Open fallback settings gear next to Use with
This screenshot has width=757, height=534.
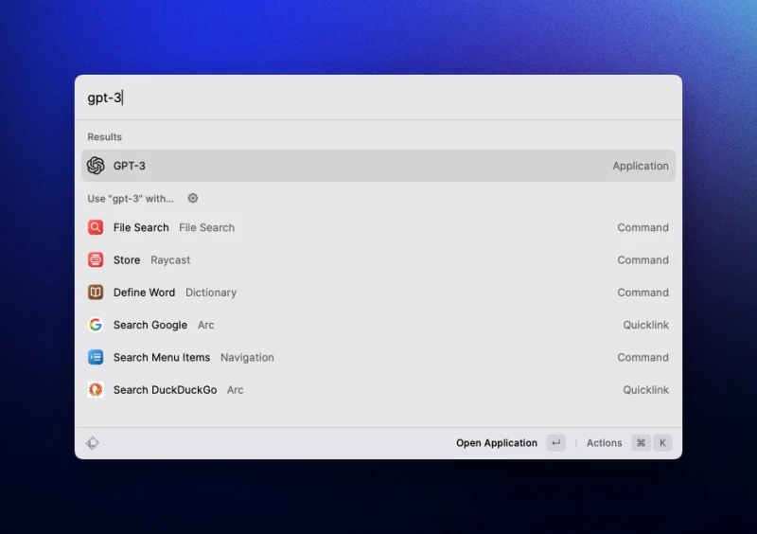193,199
